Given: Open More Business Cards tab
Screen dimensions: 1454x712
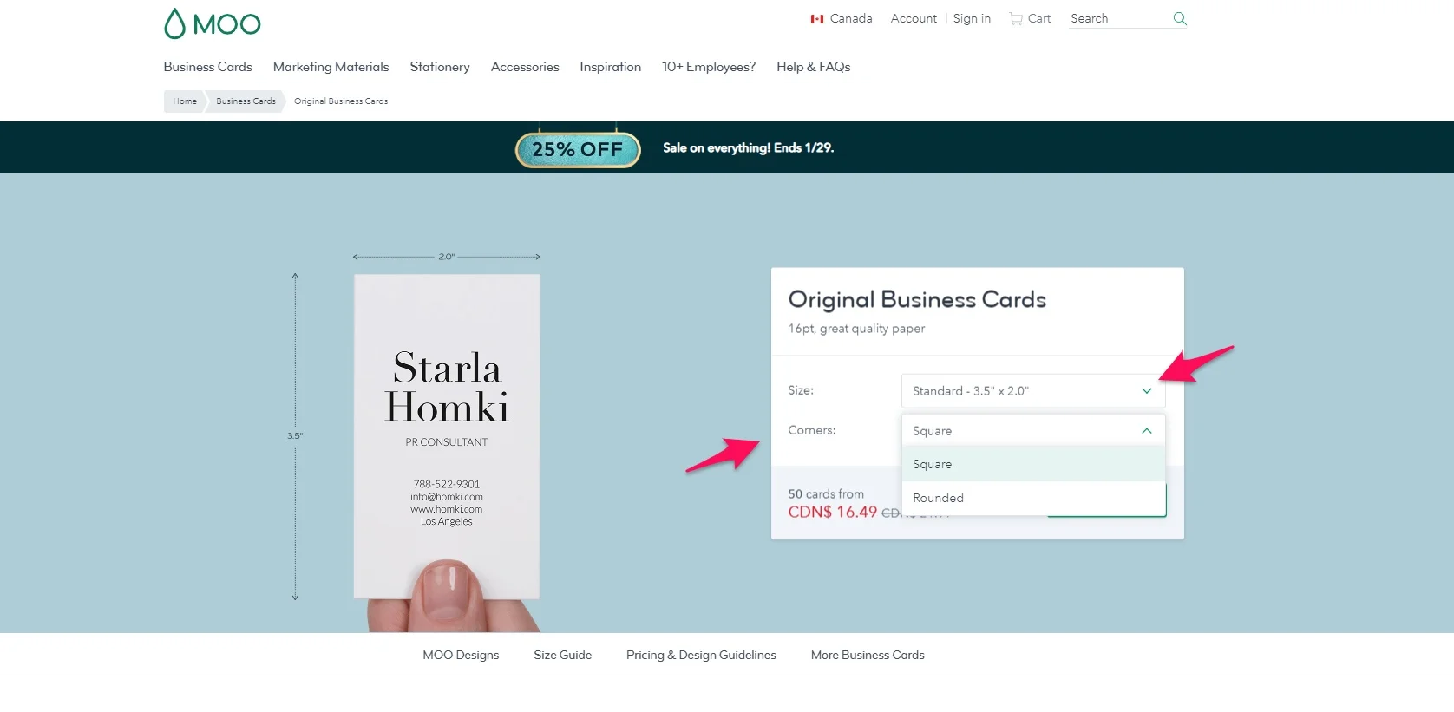Looking at the screenshot, I should pyautogui.click(x=868, y=655).
